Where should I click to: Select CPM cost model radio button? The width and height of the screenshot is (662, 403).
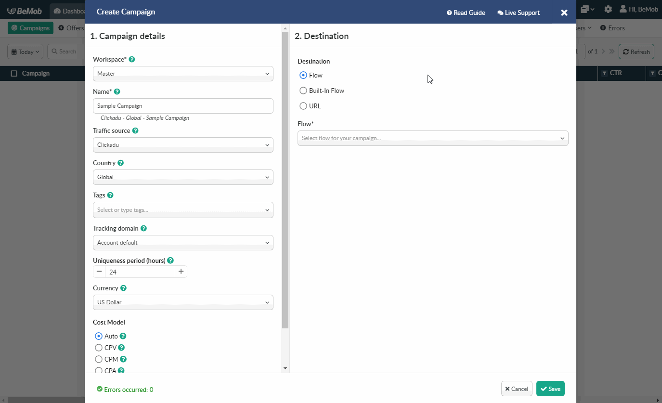click(99, 359)
